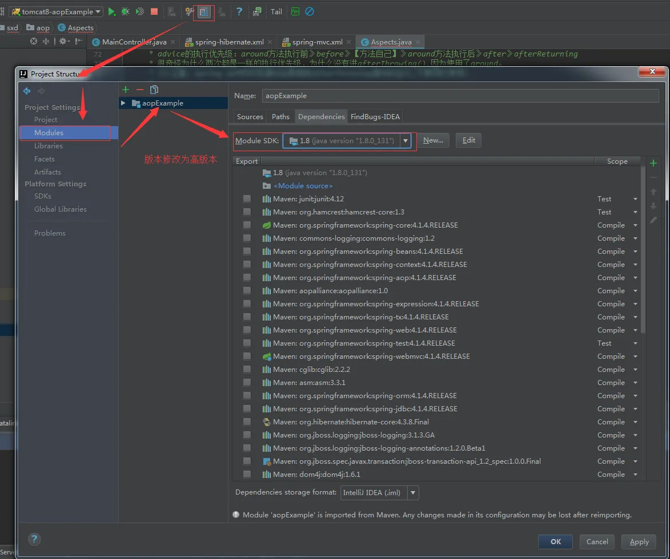Click the Apply button
Image resolution: width=670 pixels, height=559 pixels.
(x=639, y=542)
